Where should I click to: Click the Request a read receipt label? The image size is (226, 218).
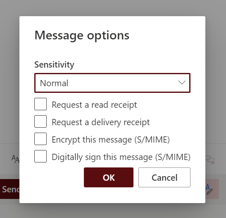94,105
